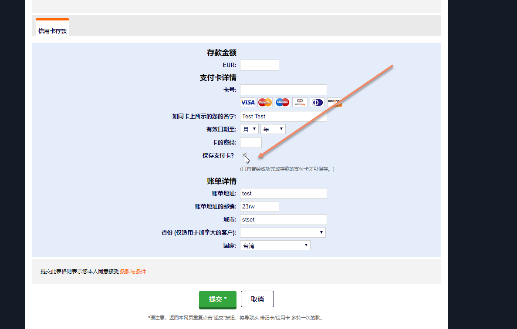Click the Maestro card logo

(x=282, y=102)
